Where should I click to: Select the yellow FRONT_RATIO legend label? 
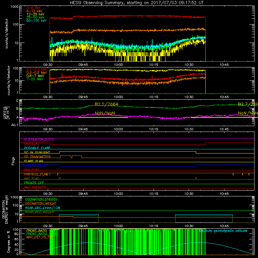(37, 231)
